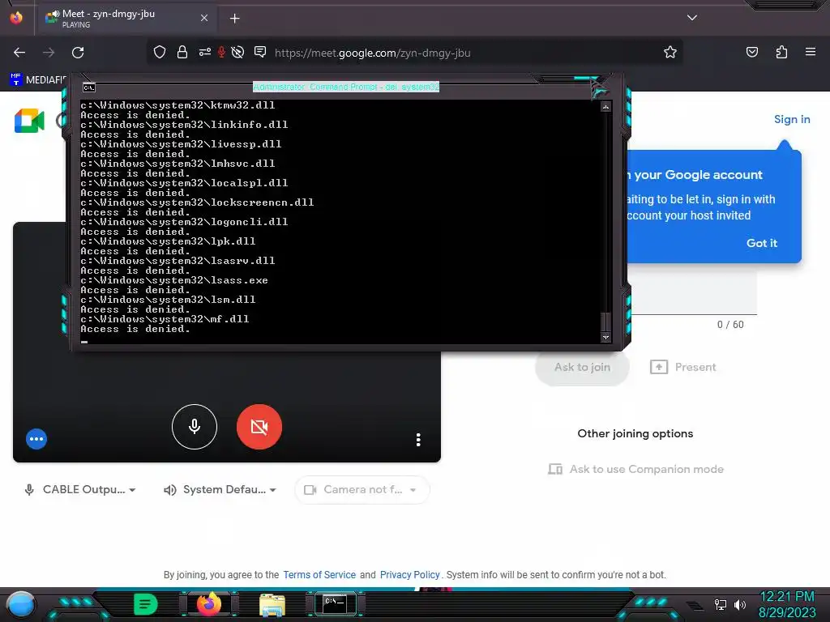Toggle the microphone in the preview
830x622 pixels.
click(x=195, y=427)
